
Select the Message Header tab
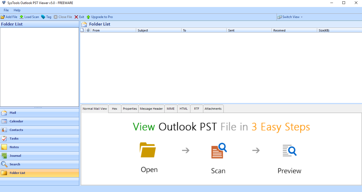coord(151,109)
